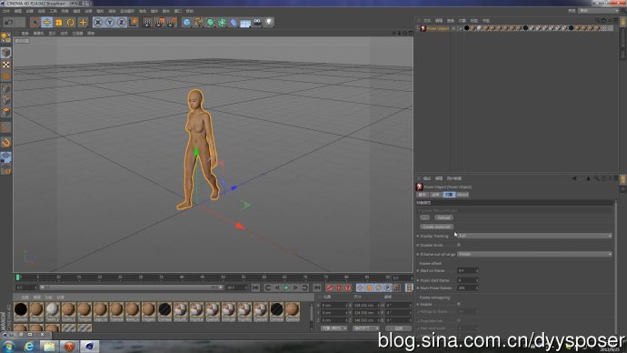The image size is (627, 353).
Task: Activate the Rotate tool
Action: pos(71,23)
